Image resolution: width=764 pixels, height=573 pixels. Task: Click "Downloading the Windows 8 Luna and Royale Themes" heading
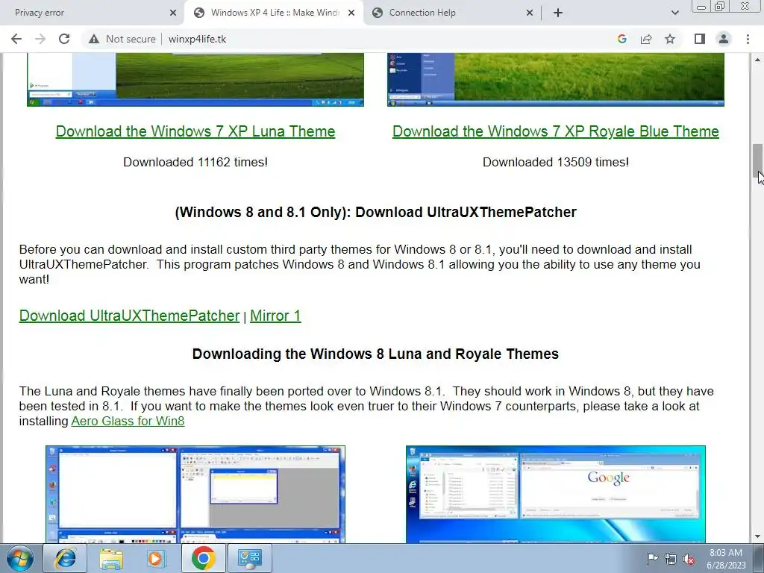click(375, 354)
